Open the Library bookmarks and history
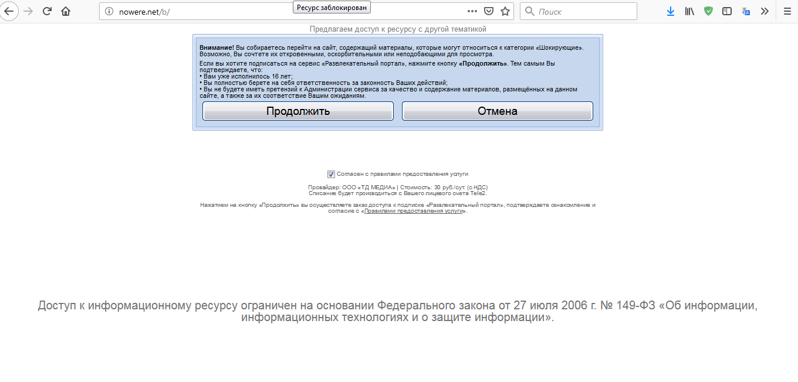Image resolution: width=798 pixels, height=382 pixels. pos(689,11)
